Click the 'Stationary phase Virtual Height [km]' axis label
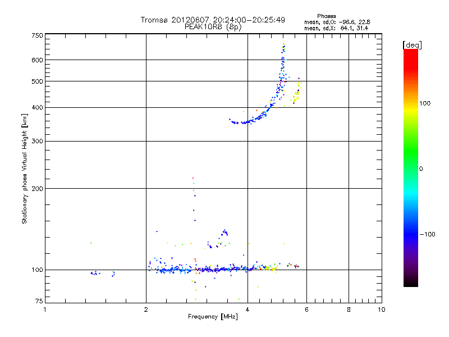 click(x=24, y=168)
